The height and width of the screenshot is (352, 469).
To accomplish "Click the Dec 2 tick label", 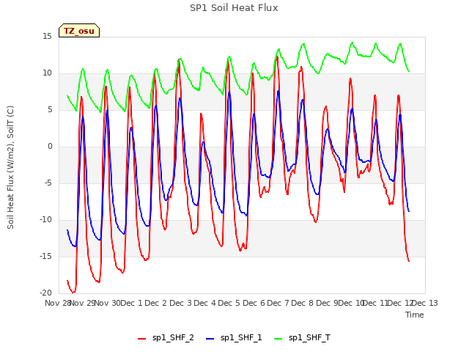I will click(155, 303).
